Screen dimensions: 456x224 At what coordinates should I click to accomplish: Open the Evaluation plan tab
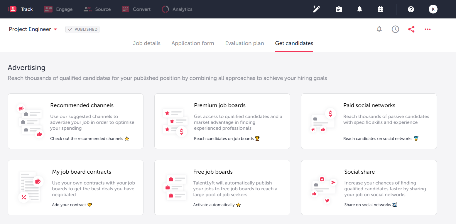pyautogui.click(x=244, y=43)
